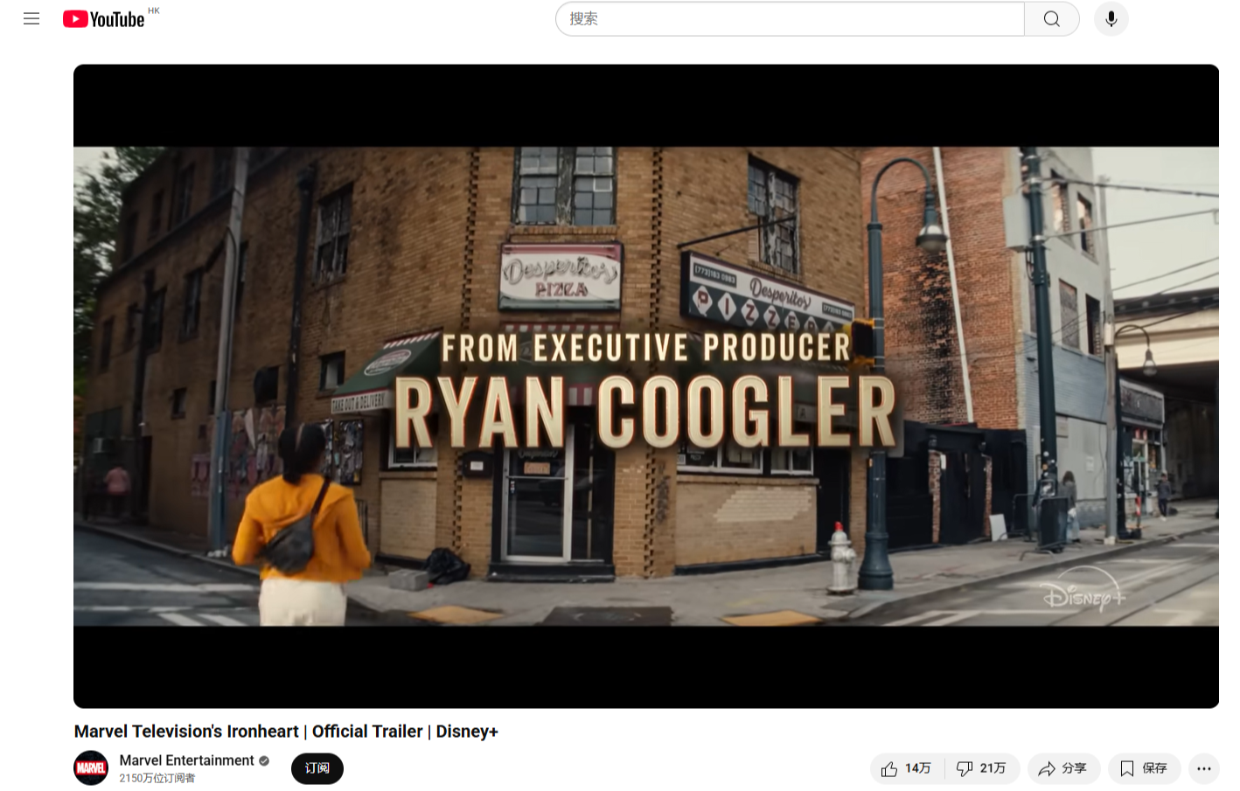This screenshot has height=791, width=1240.
Task: Click the Ryan Coogler title text in video
Action: [645, 412]
